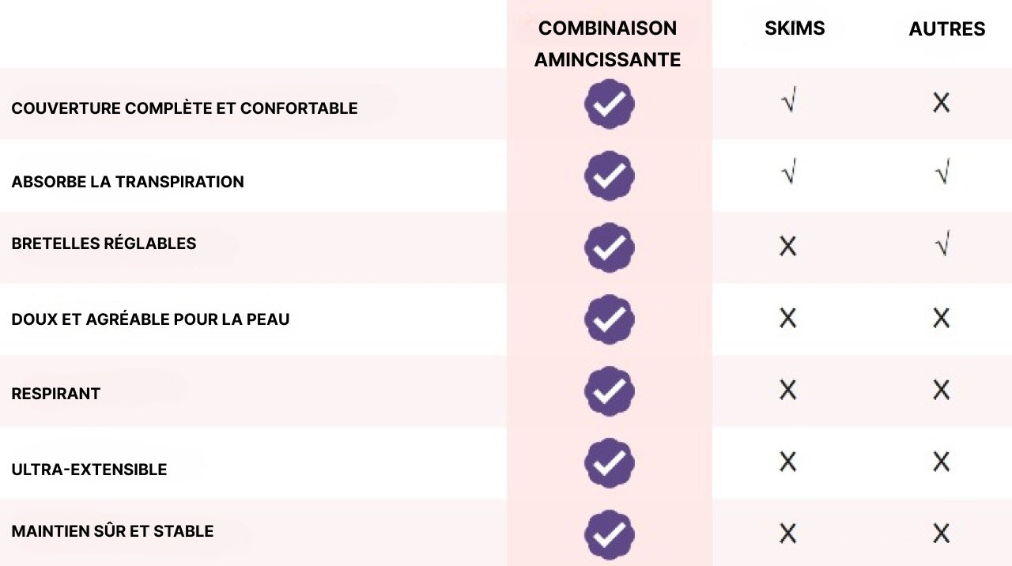Click AUTRES X mark in Ultra-extensible row
This screenshot has width=1012, height=566.
941,462
